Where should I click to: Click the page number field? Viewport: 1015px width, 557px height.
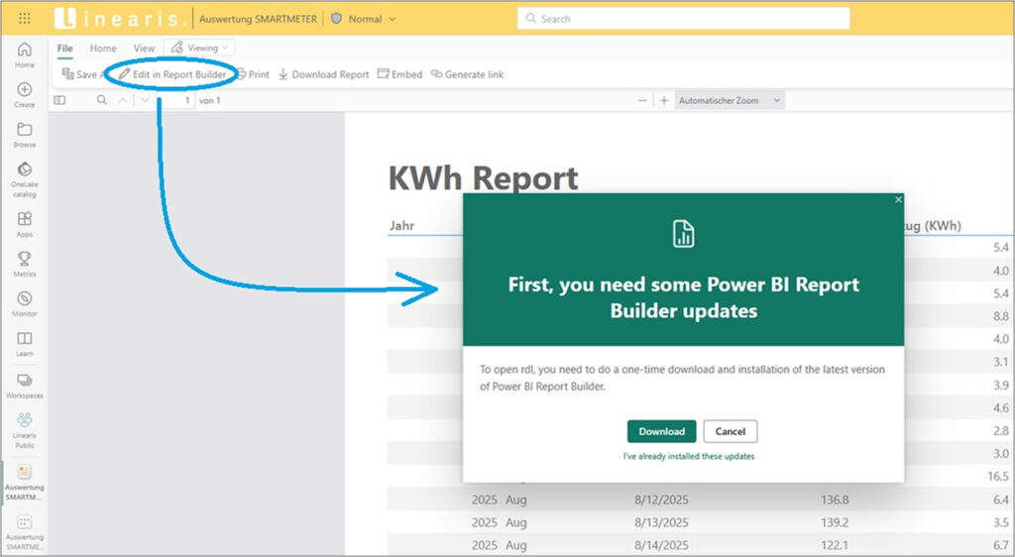[176, 100]
